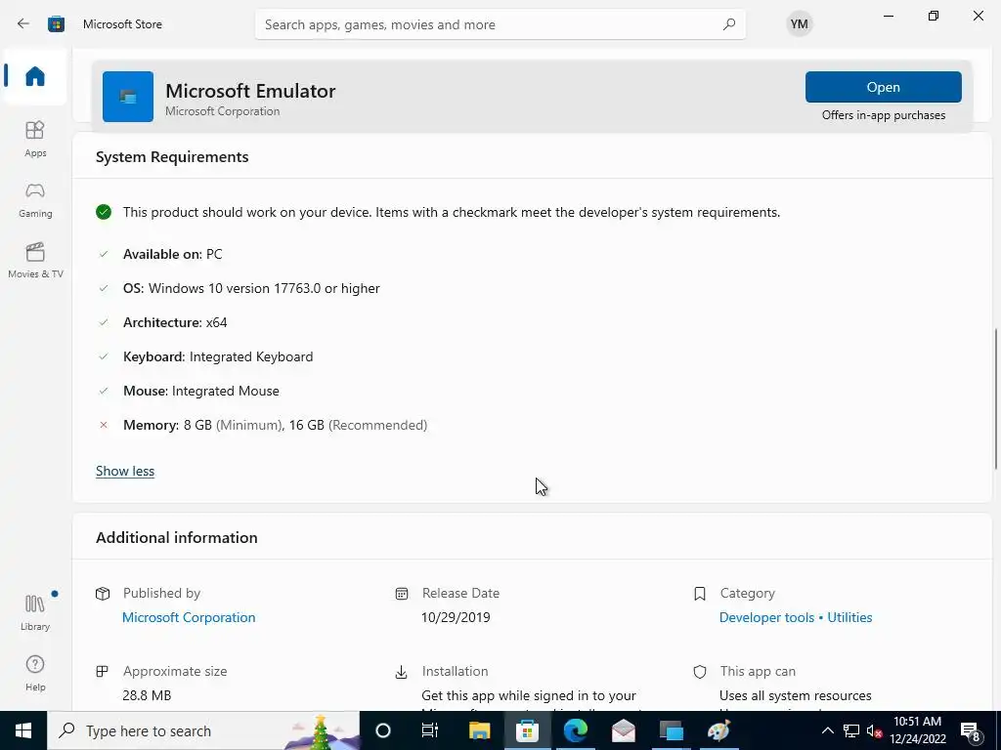1001x750 pixels.
Task: Go back using the back arrow
Action: pos(23,24)
